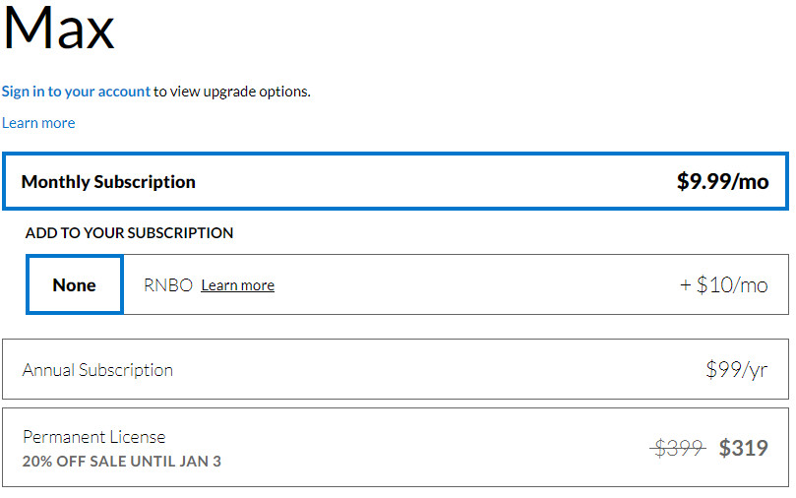
Task: Click the "to view upgrade options" text
Action: [232, 92]
